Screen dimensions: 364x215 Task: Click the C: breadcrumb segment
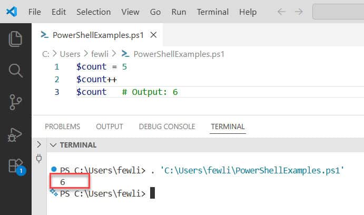[45, 54]
